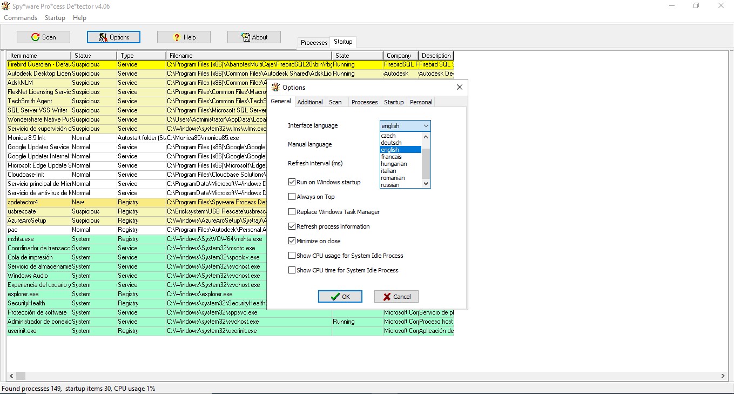This screenshot has width=734, height=394.
Task: Check Replace Windows Task Manager
Action: tap(291, 211)
